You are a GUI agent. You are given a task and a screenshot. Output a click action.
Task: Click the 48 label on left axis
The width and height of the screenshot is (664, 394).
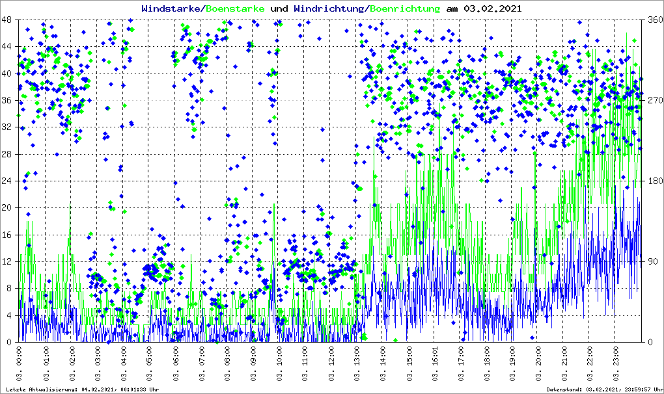(7, 20)
